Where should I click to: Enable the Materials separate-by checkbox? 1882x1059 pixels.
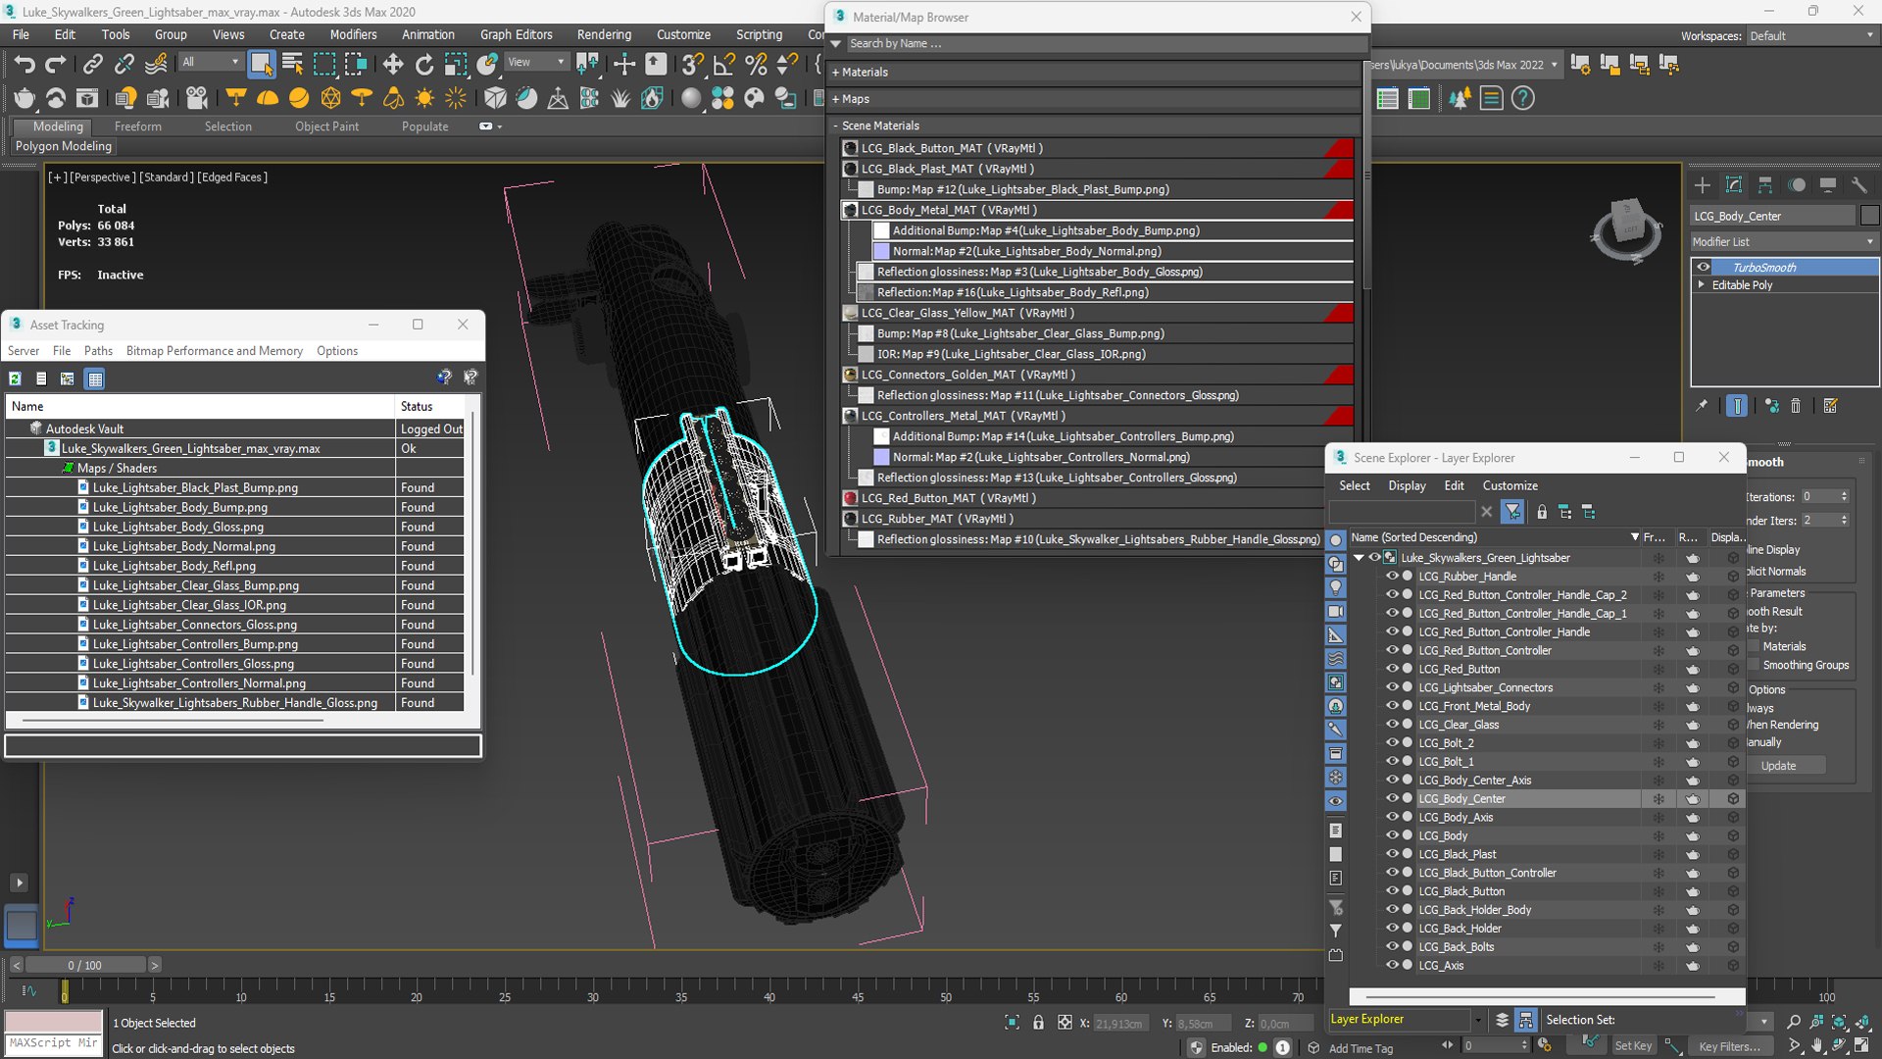(x=1754, y=646)
